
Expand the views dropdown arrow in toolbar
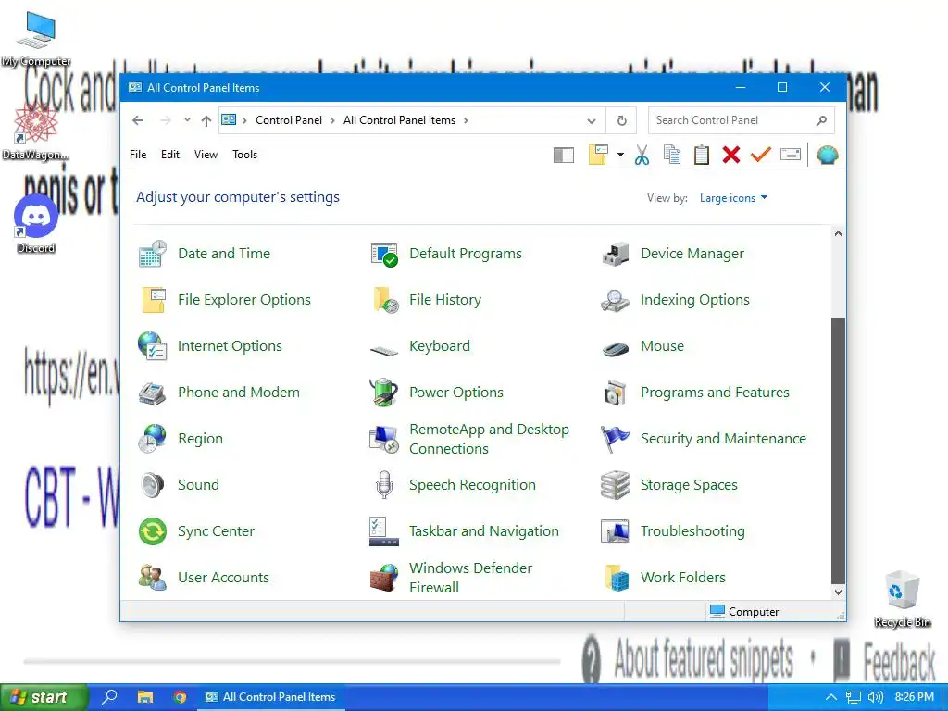[x=620, y=155]
